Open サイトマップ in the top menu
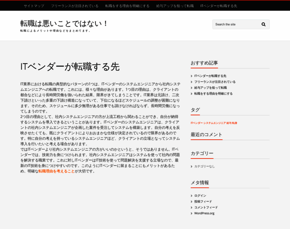The image size is (290, 229). point(34,6)
